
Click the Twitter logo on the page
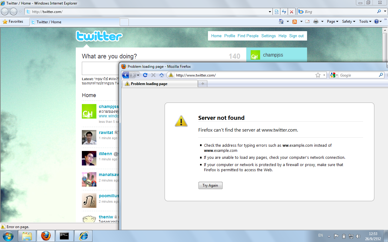pos(99,36)
